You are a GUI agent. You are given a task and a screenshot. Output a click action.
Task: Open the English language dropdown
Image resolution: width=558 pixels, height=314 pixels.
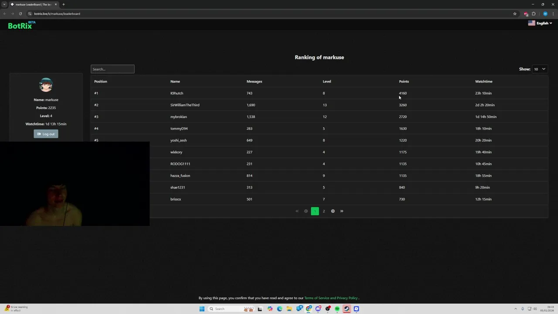(540, 23)
